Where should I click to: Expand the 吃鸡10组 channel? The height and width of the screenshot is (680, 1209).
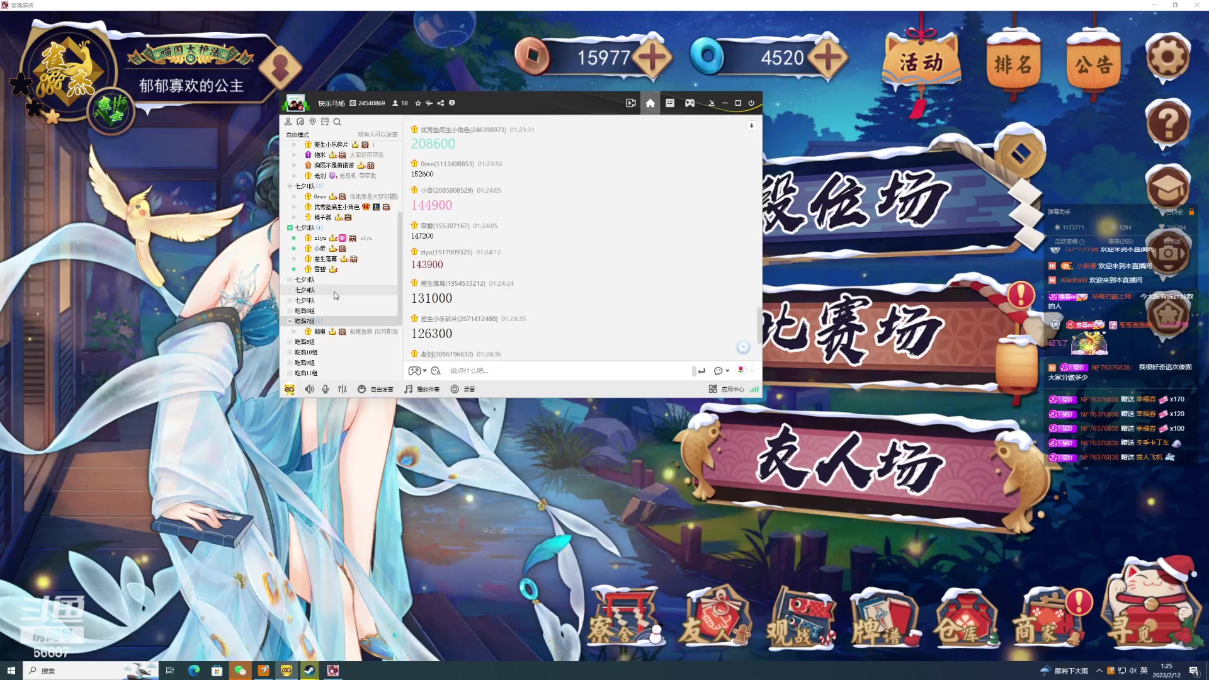(290, 353)
